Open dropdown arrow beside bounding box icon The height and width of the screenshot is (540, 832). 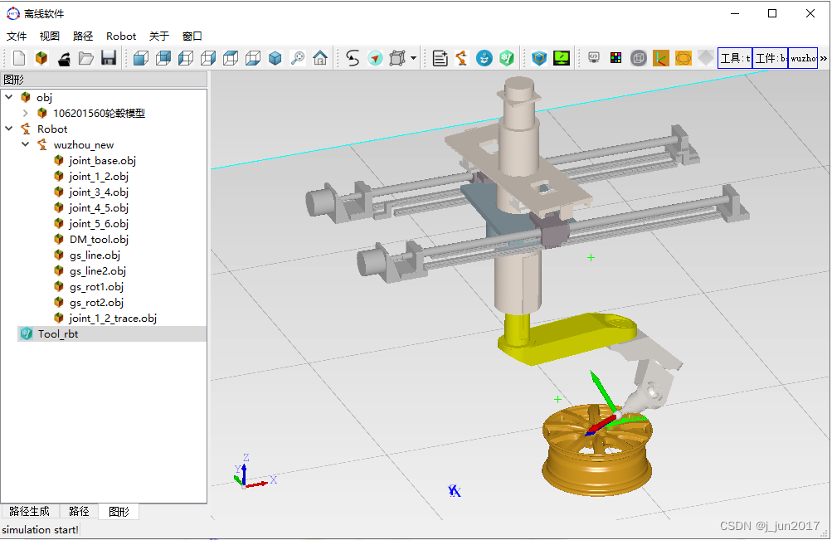point(413,58)
